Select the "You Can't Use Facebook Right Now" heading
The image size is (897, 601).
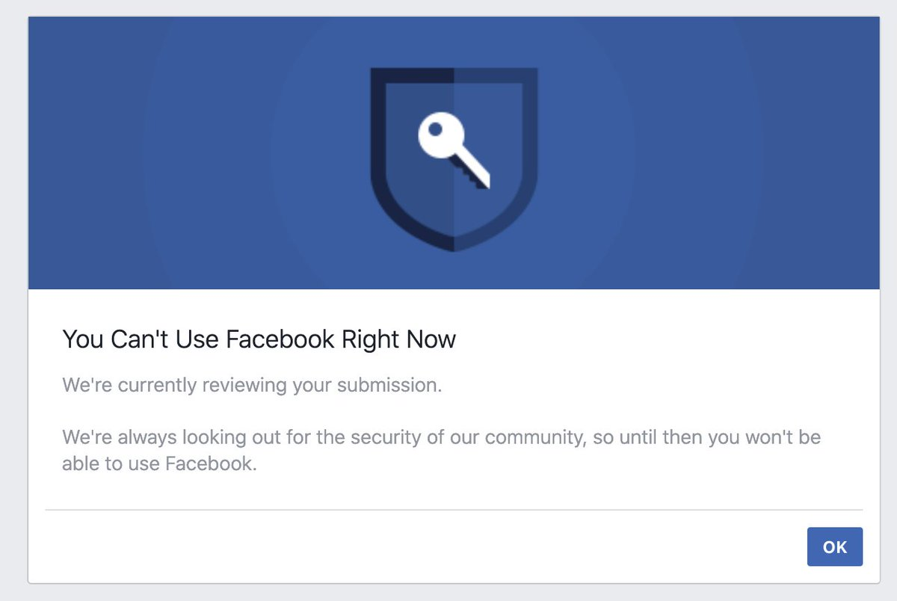point(259,339)
